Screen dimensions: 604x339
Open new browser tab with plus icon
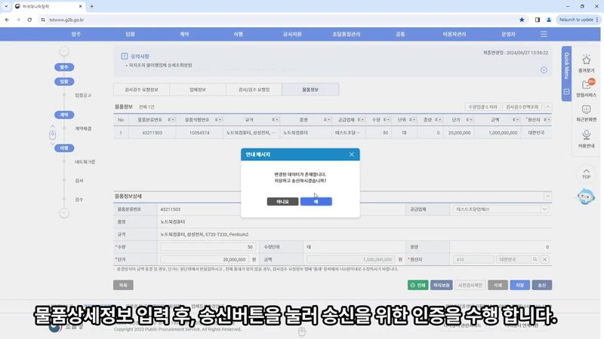[x=91, y=6]
